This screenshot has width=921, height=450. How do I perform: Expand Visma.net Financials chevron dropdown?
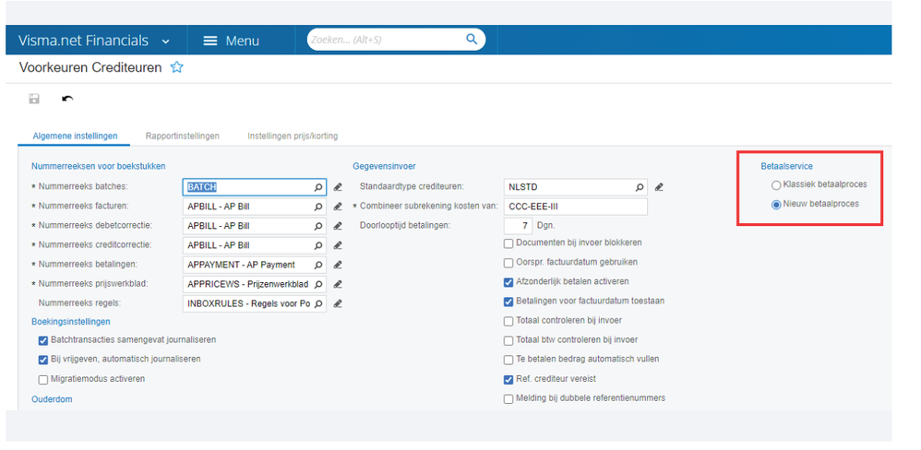(x=165, y=41)
